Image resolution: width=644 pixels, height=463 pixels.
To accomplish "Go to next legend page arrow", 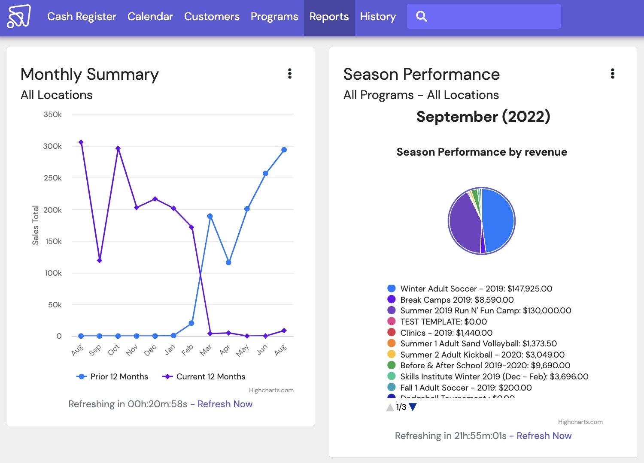I will click(413, 407).
